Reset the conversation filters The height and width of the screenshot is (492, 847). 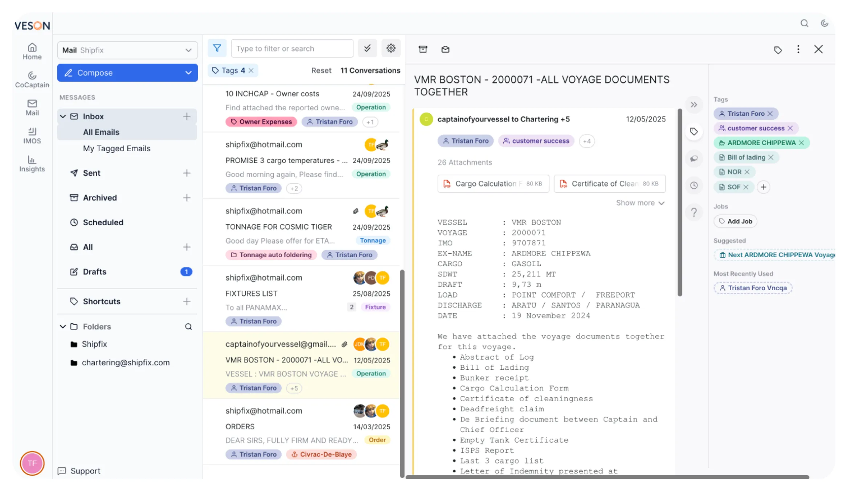[x=321, y=70]
